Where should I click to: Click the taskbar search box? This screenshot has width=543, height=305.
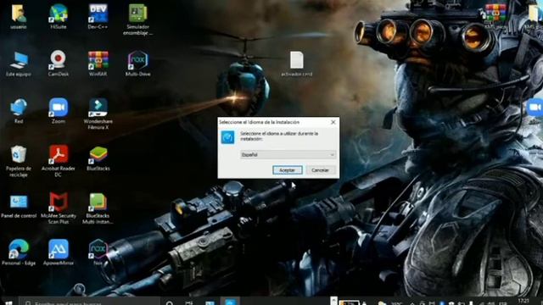[89, 302]
